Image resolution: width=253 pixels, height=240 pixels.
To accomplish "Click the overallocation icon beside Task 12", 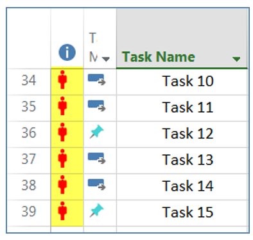I will [x=62, y=132].
